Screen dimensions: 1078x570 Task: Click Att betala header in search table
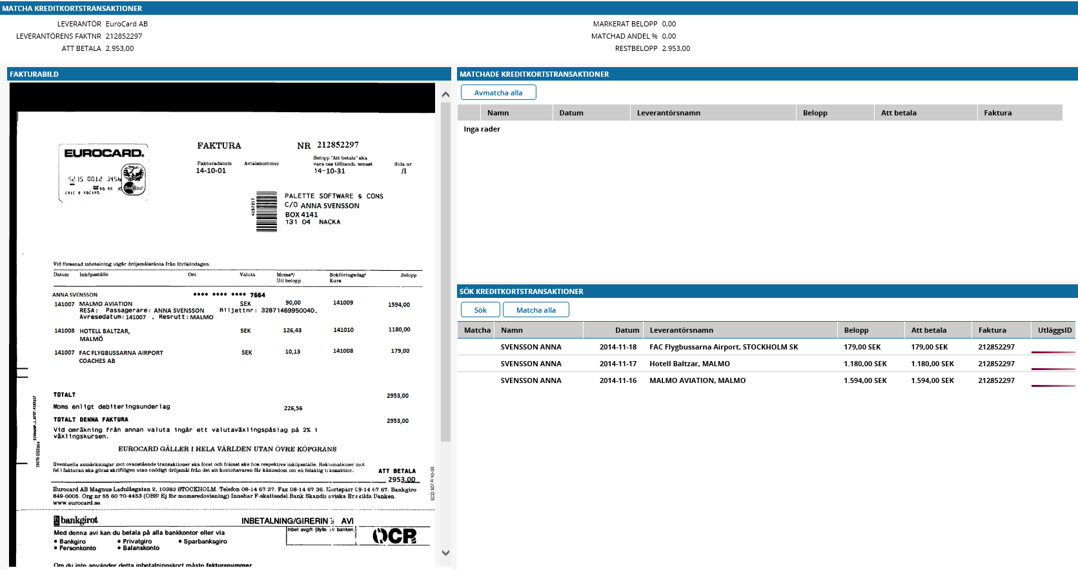pyautogui.click(x=938, y=330)
